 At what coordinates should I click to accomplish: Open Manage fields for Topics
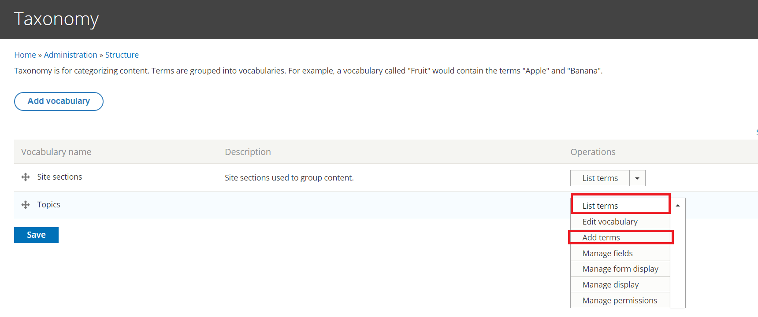point(607,253)
